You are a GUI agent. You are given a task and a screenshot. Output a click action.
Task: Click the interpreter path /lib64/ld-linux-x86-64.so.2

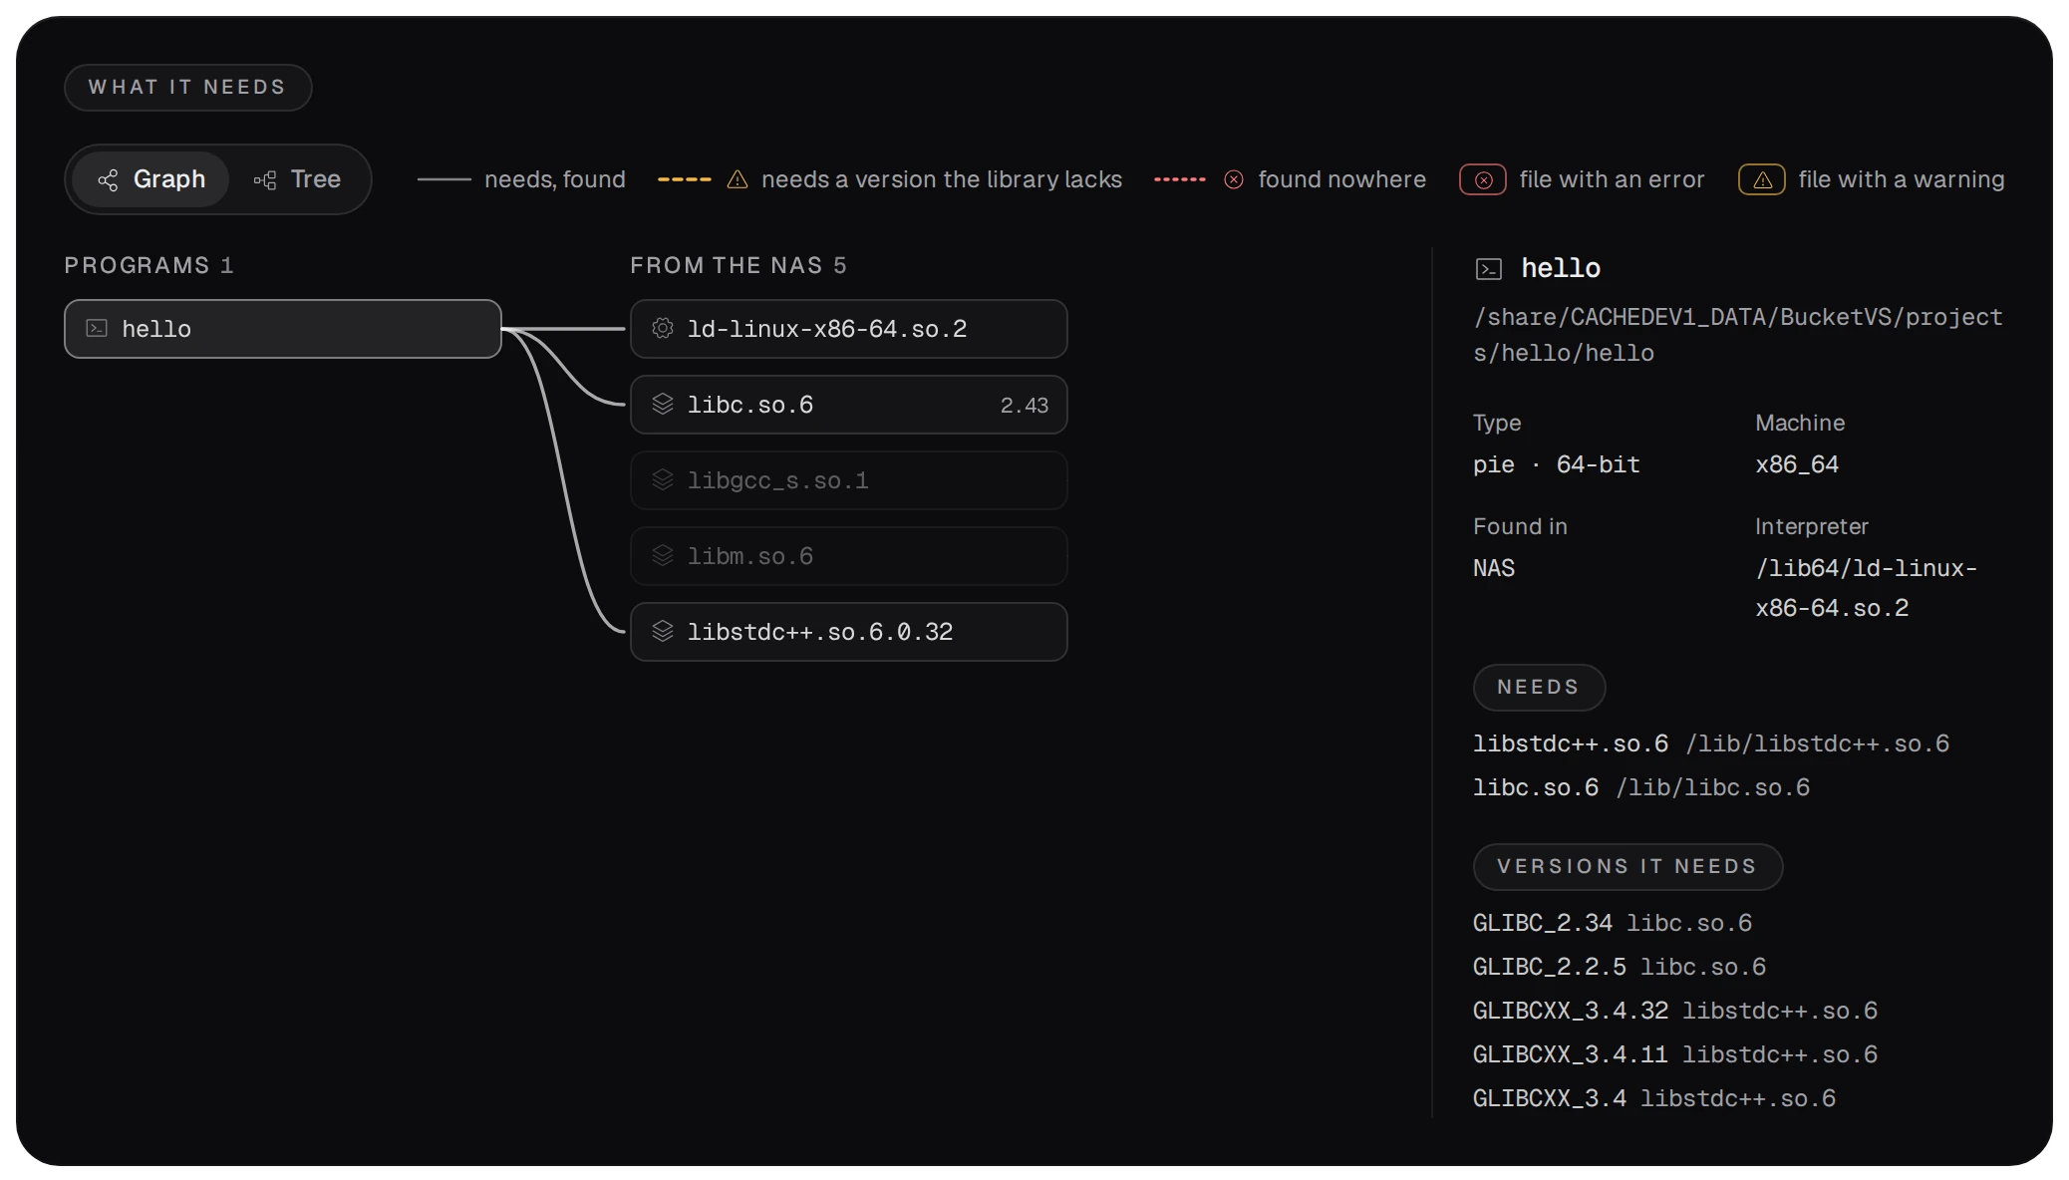pos(1867,588)
